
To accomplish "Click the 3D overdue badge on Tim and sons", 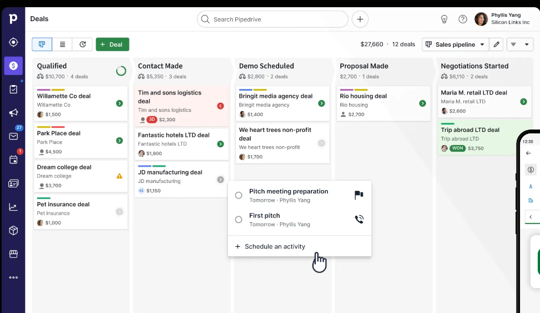I will [x=151, y=120].
